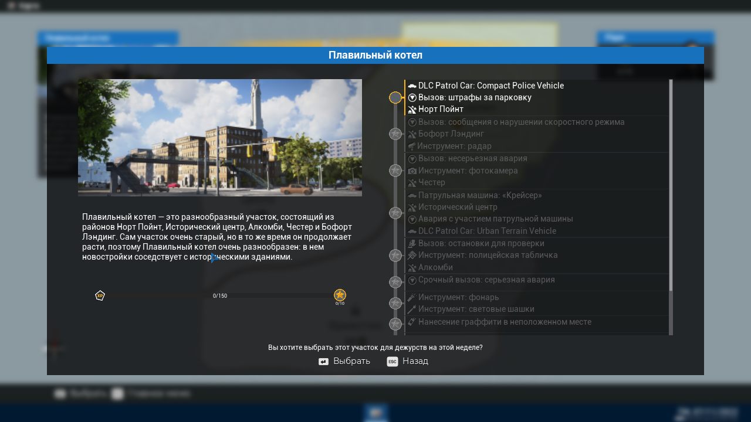Screen dimensions: 751x422
Task: Click the highlighted first unlock tier circle
Action: tap(395, 97)
